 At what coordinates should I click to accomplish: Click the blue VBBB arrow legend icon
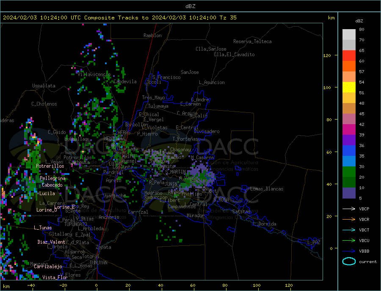[x=349, y=251]
